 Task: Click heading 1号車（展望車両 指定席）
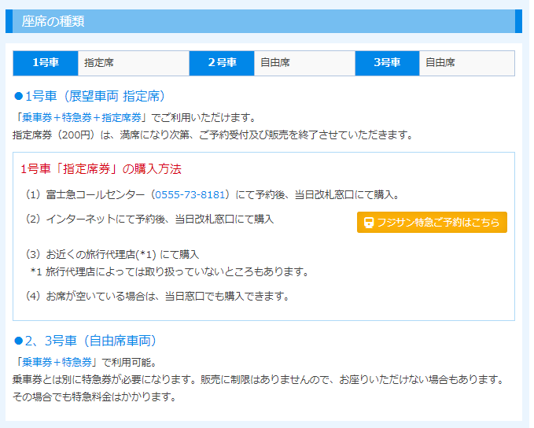(x=90, y=97)
